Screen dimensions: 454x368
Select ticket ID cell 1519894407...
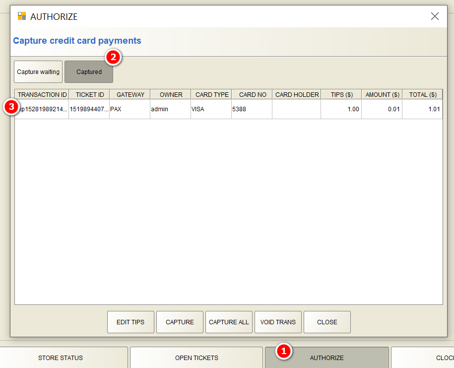89,109
